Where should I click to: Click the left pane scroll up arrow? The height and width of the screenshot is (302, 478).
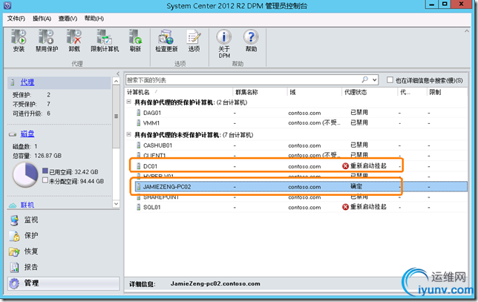pos(116,81)
